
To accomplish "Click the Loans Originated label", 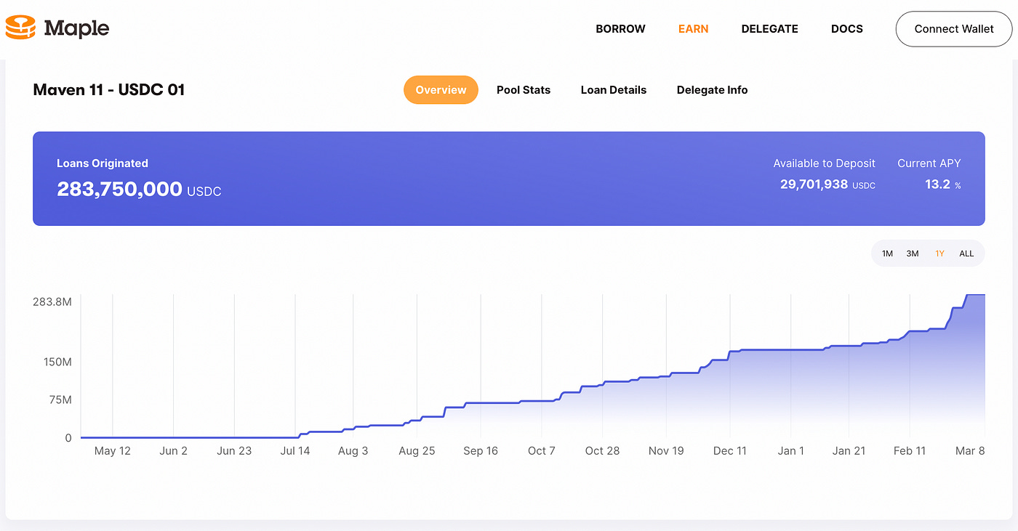I will point(103,163).
